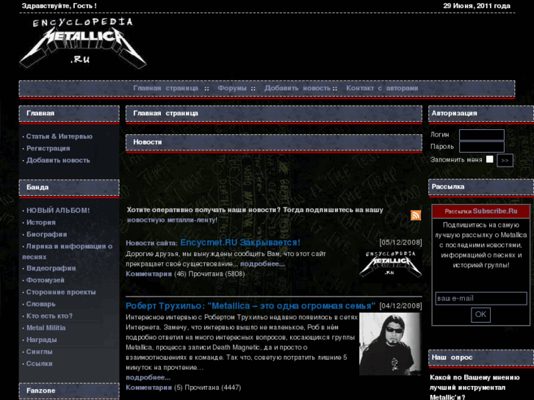
Task: Focus the Пароль input field
Action: [482, 147]
